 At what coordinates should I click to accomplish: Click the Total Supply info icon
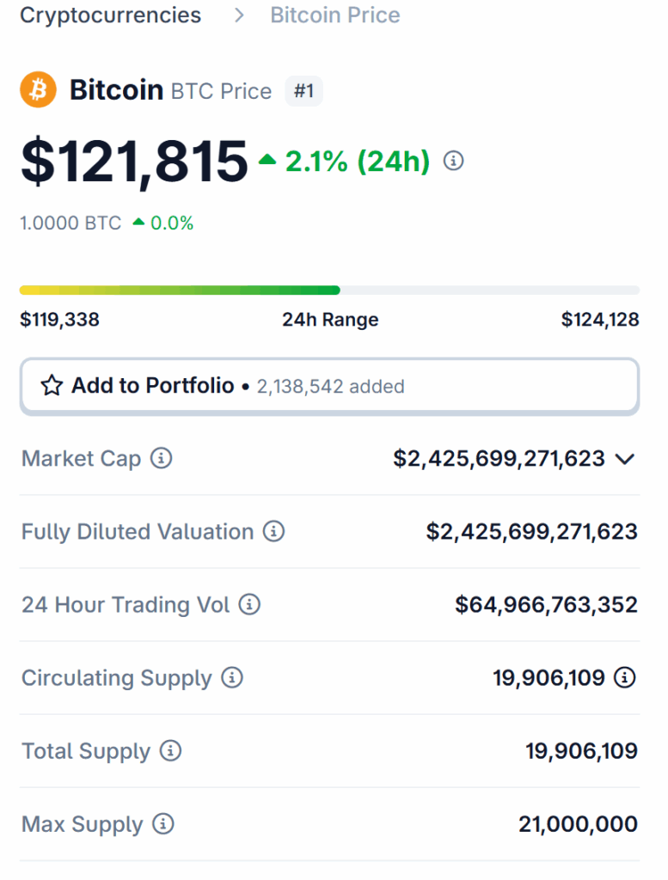(170, 751)
